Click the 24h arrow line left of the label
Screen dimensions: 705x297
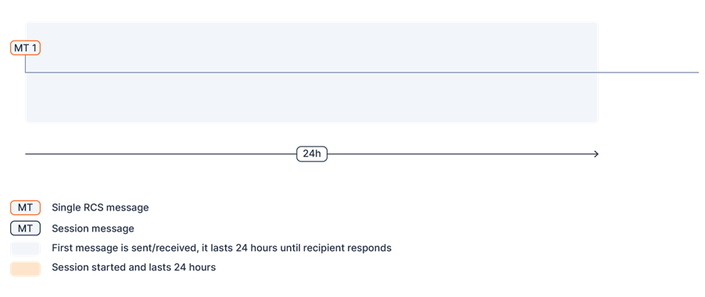click(x=161, y=154)
